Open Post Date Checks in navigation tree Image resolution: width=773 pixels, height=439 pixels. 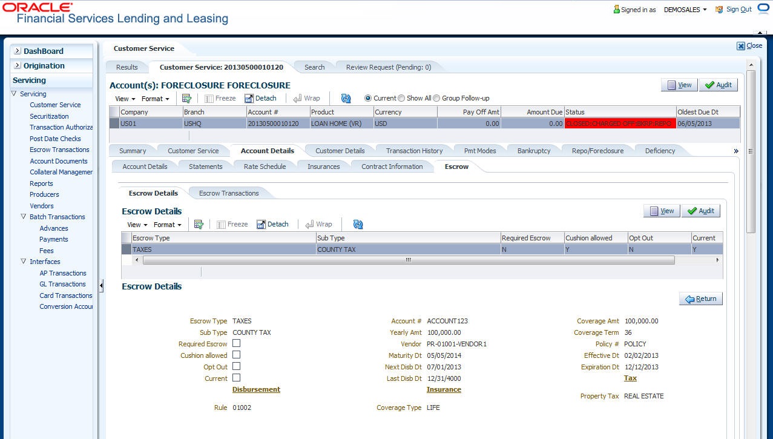55,139
